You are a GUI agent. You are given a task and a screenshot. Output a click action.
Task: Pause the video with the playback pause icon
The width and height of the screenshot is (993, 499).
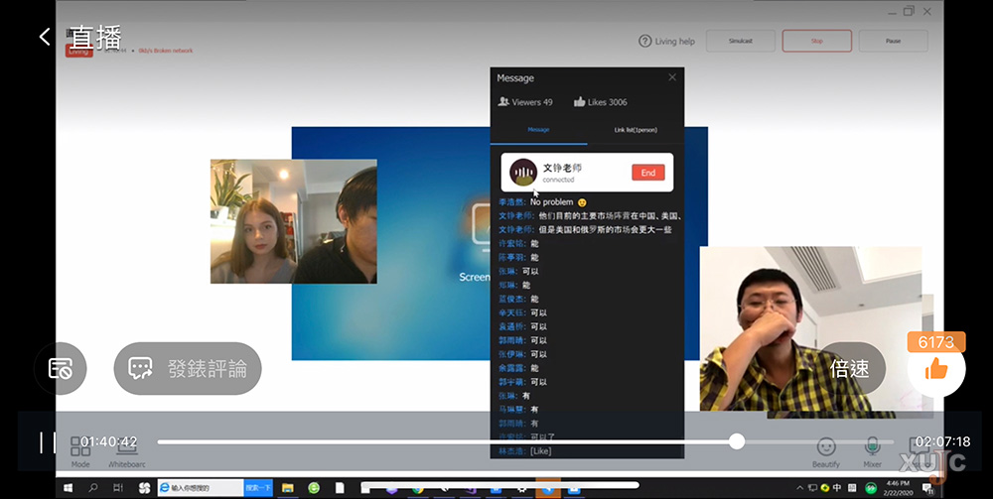point(47,441)
